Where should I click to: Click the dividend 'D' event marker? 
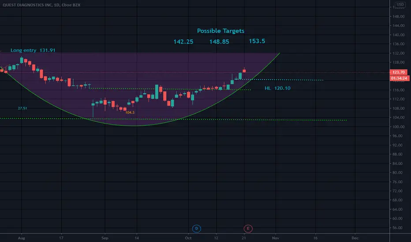click(x=196, y=229)
